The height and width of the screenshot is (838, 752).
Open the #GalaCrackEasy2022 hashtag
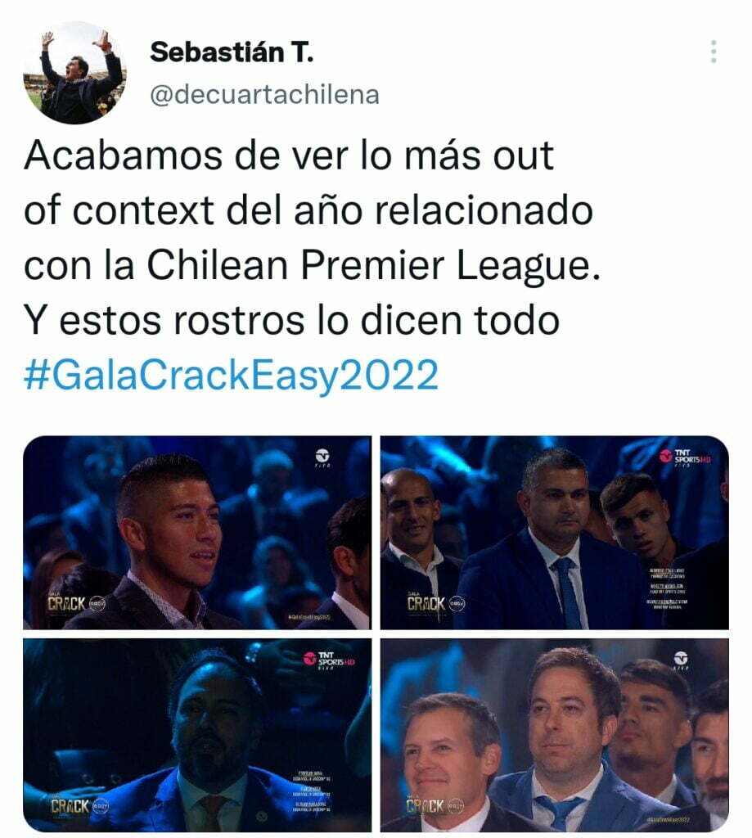pos(231,375)
